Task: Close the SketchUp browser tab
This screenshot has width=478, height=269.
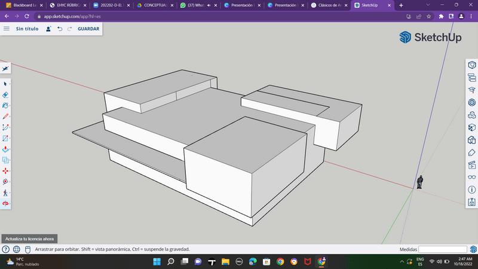Action: point(389,5)
